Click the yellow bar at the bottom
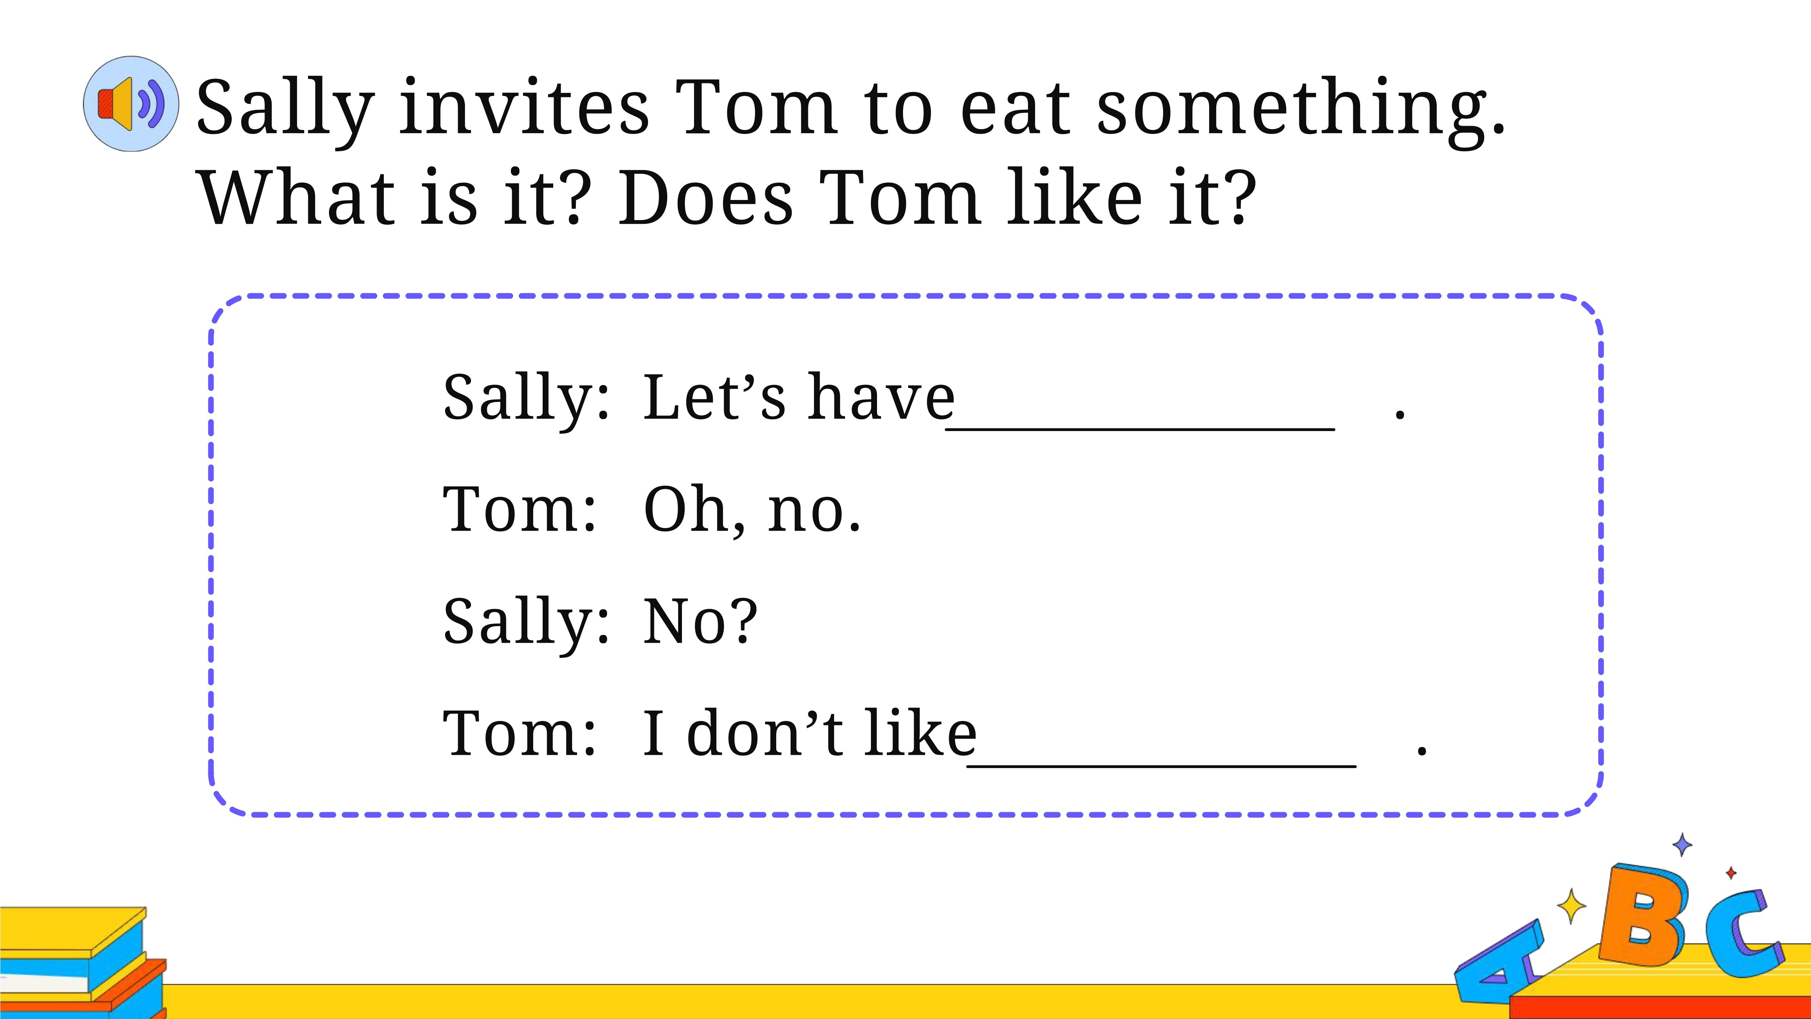The image size is (1811, 1019). [x=808, y=1001]
